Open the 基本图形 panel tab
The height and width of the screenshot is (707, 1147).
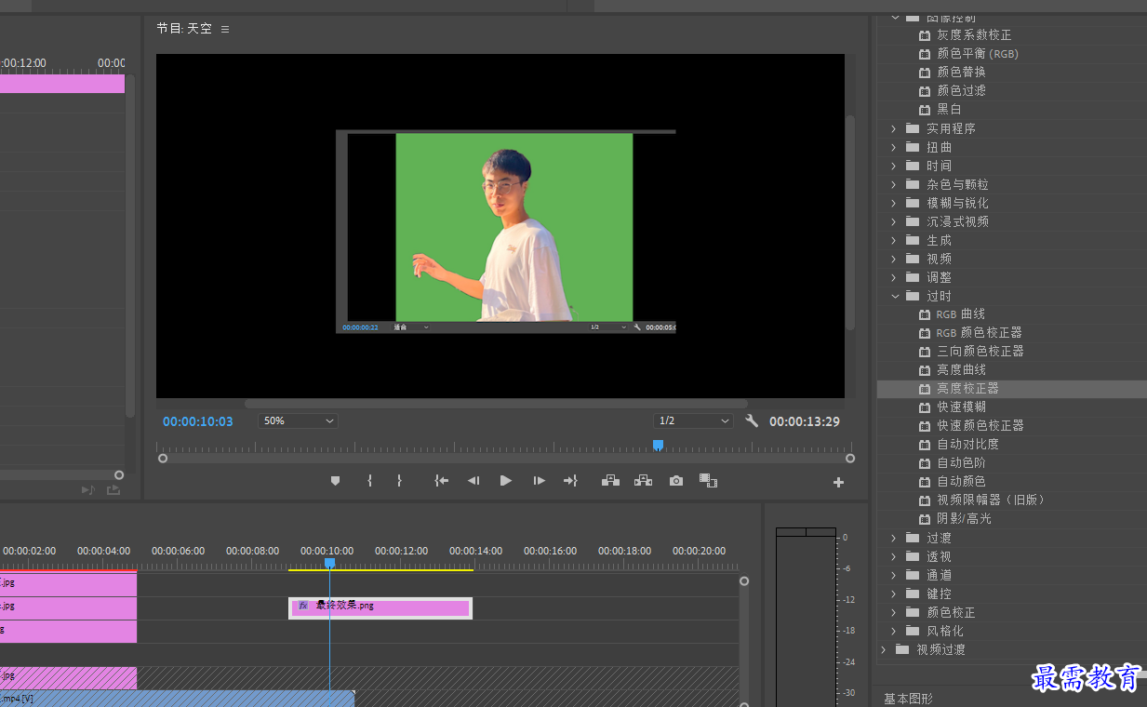pos(908,699)
